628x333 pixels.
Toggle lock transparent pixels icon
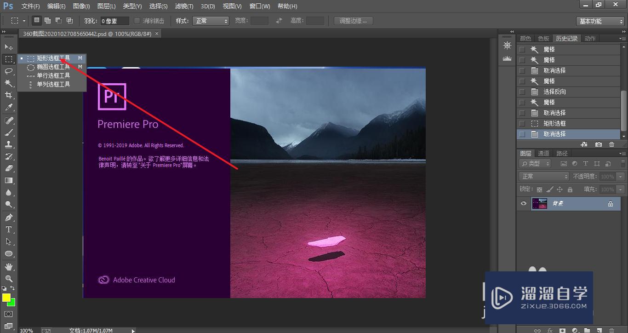(539, 189)
